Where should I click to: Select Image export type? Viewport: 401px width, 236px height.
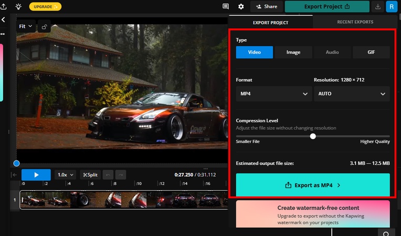293,52
